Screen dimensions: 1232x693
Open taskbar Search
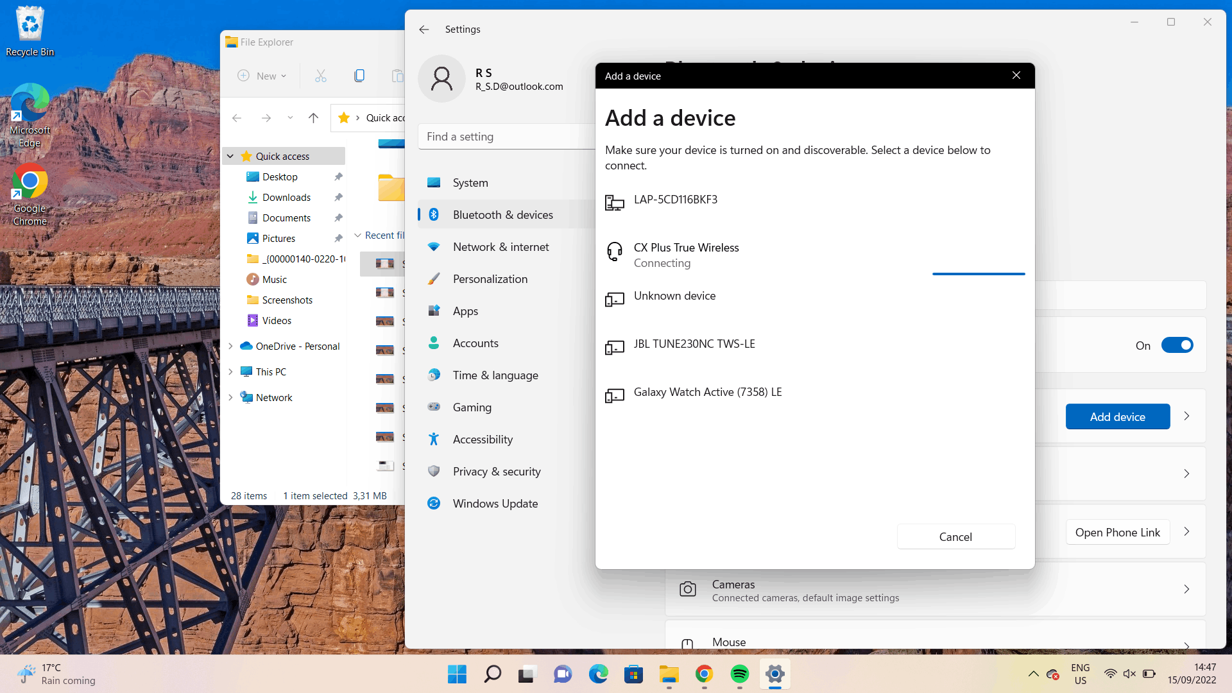[x=492, y=674]
